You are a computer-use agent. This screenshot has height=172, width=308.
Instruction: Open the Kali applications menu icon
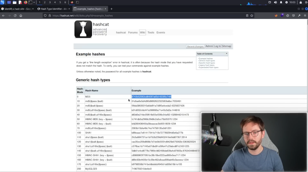2,2
